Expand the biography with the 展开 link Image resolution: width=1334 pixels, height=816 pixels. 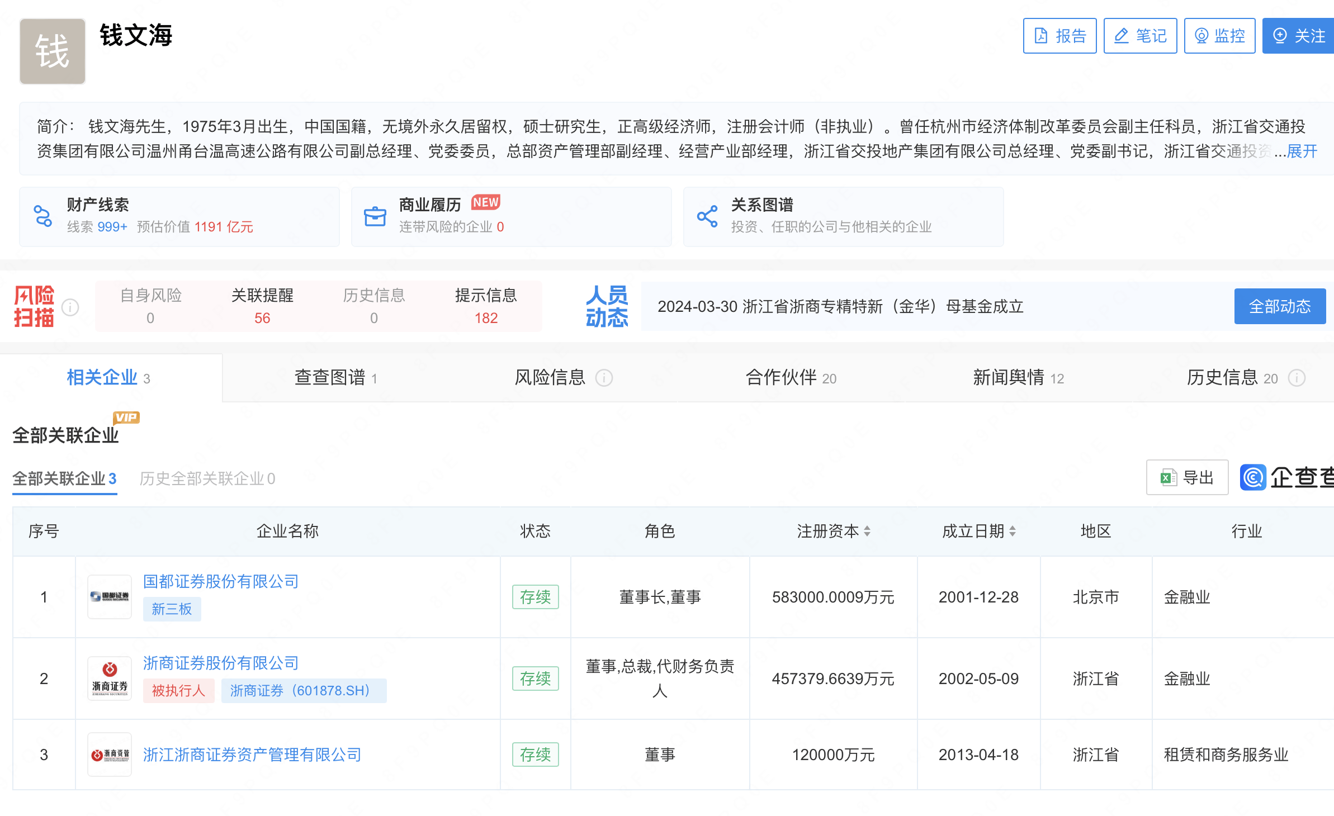click(1302, 151)
